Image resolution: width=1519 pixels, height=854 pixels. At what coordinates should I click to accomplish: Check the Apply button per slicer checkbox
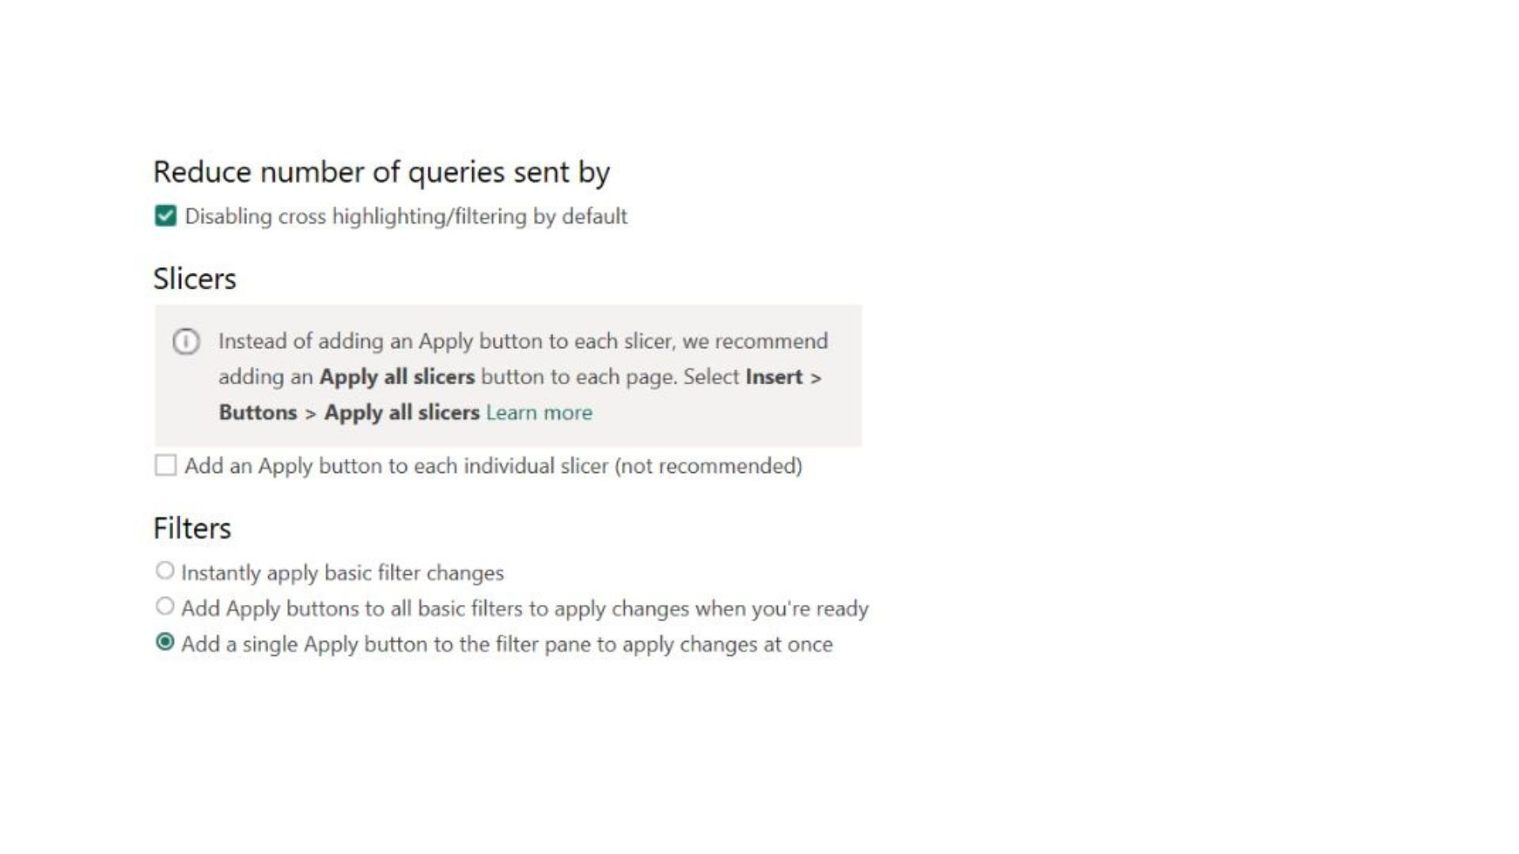point(165,465)
